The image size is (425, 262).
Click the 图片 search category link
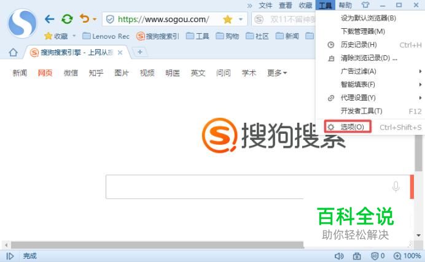[x=122, y=73]
